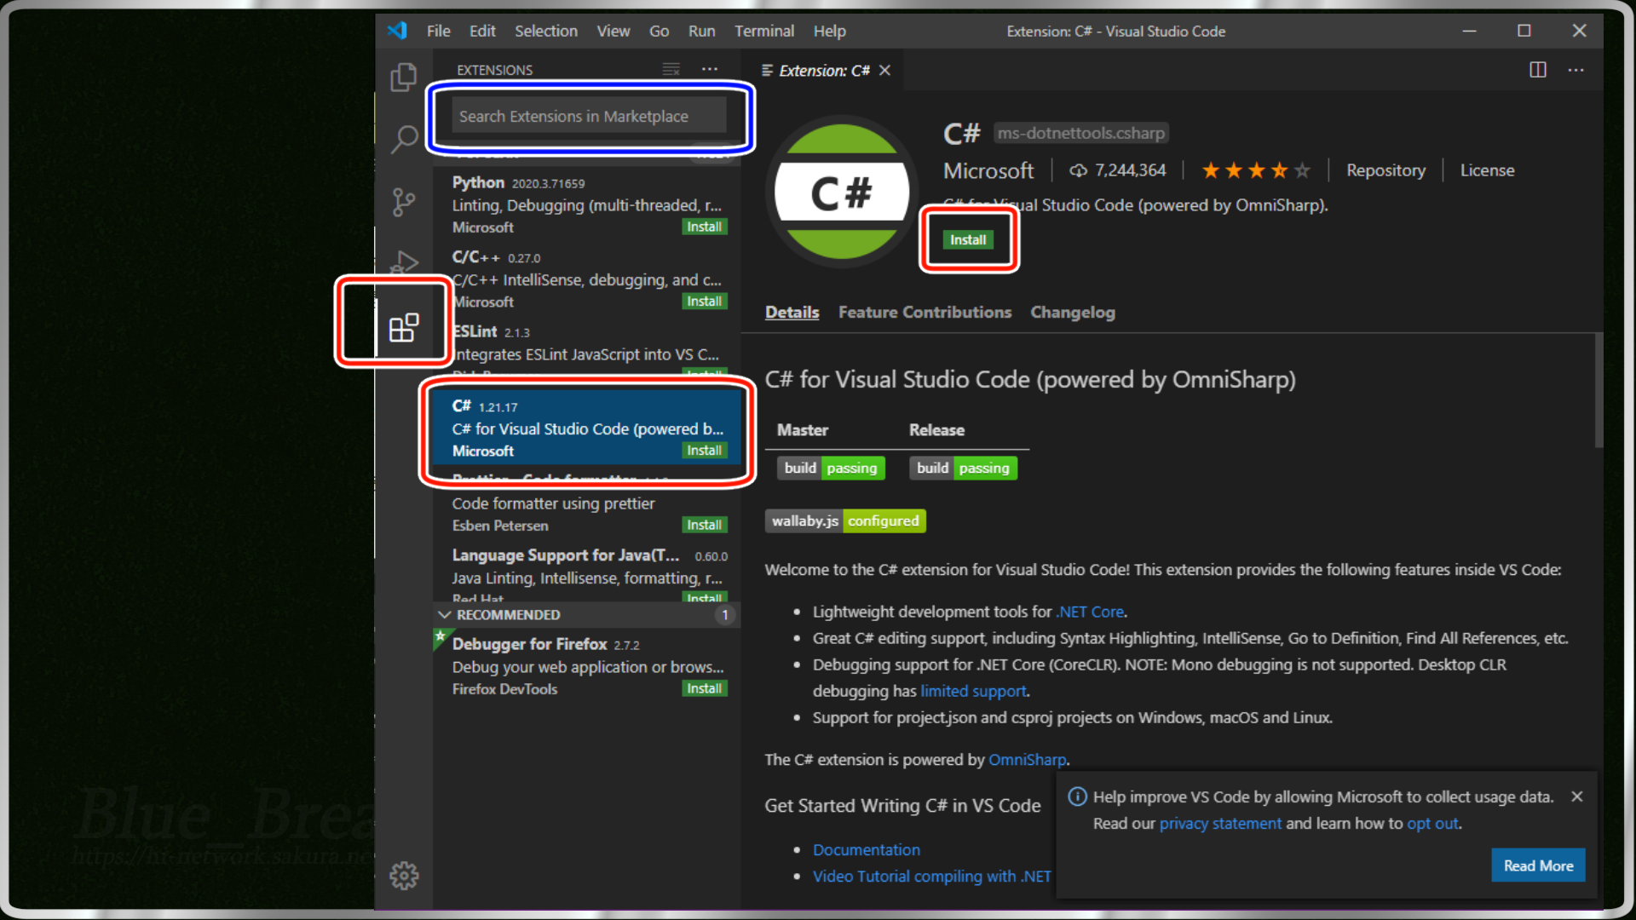Click the Repository link on C# extension
Screen dimensions: 1636x920
[x=1385, y=170]
